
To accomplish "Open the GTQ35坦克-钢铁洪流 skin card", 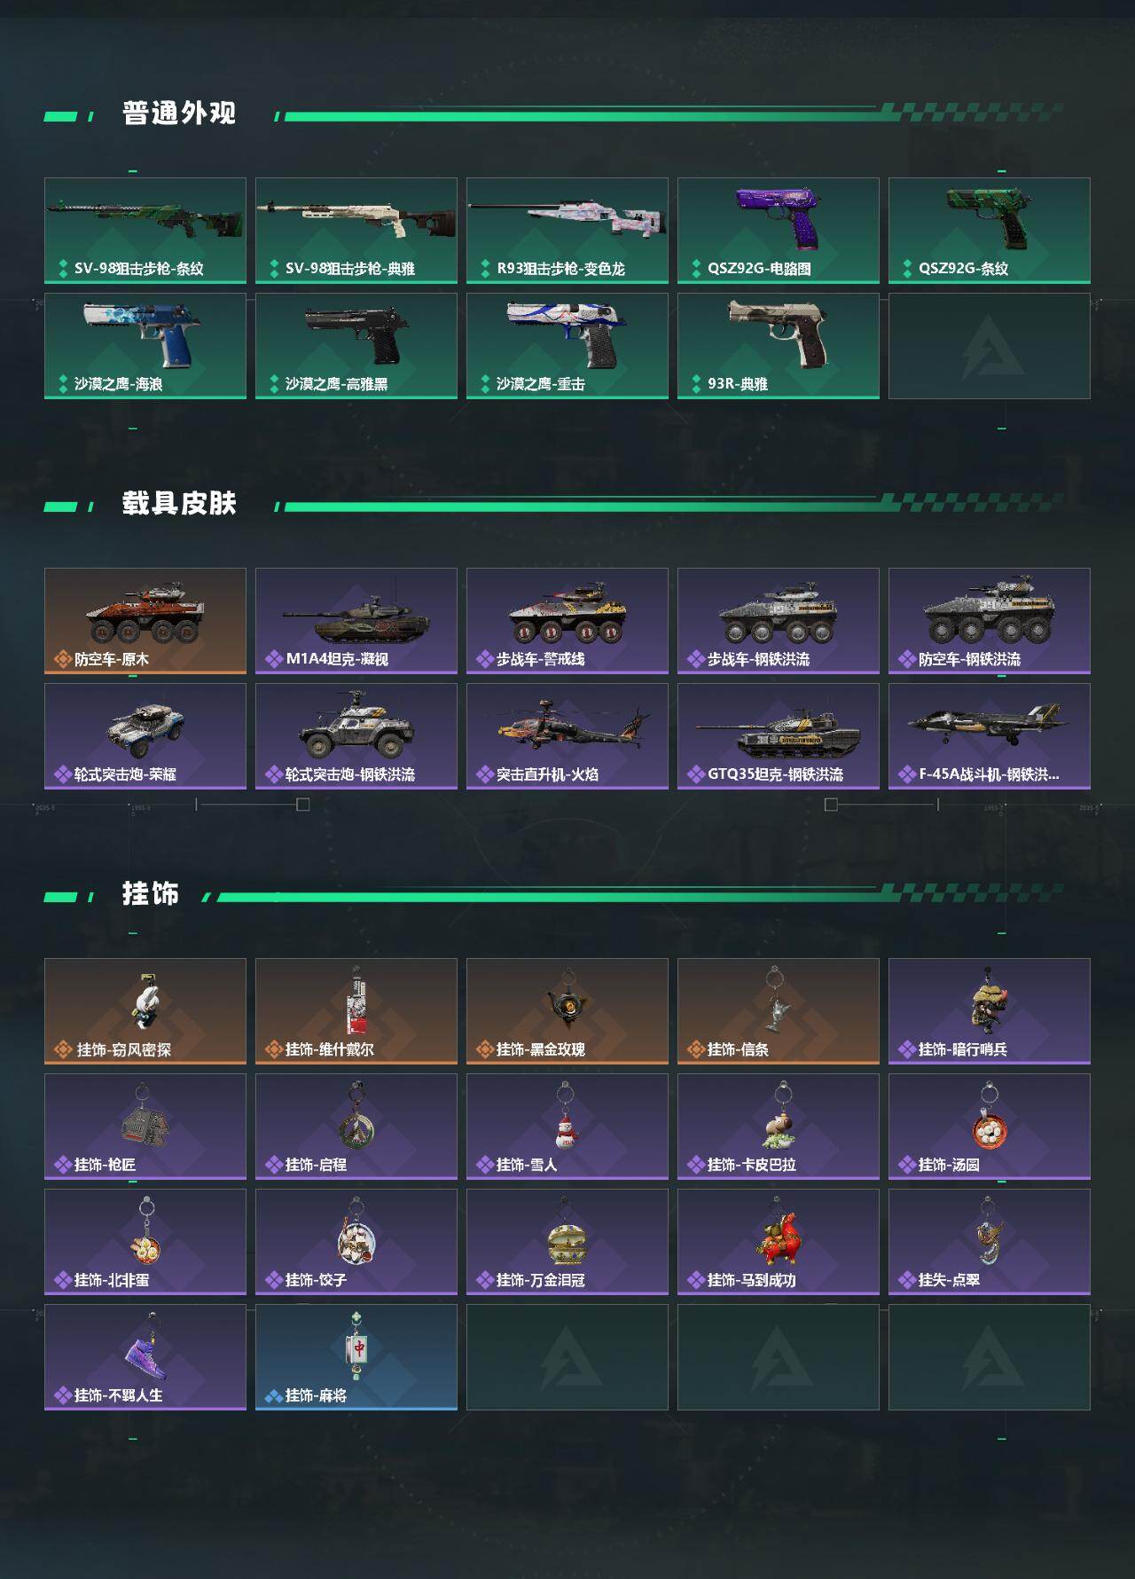I will [x=779, y=736].
